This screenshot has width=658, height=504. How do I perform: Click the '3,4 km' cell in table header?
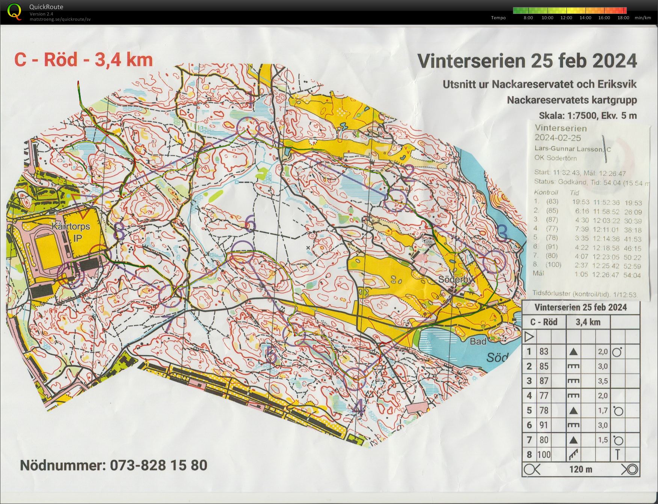588,322
